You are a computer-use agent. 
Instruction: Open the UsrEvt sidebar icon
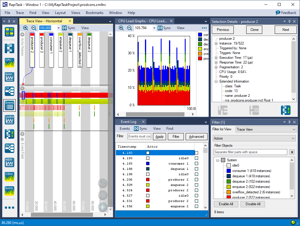pyautogui.click(x=10, y=120)
